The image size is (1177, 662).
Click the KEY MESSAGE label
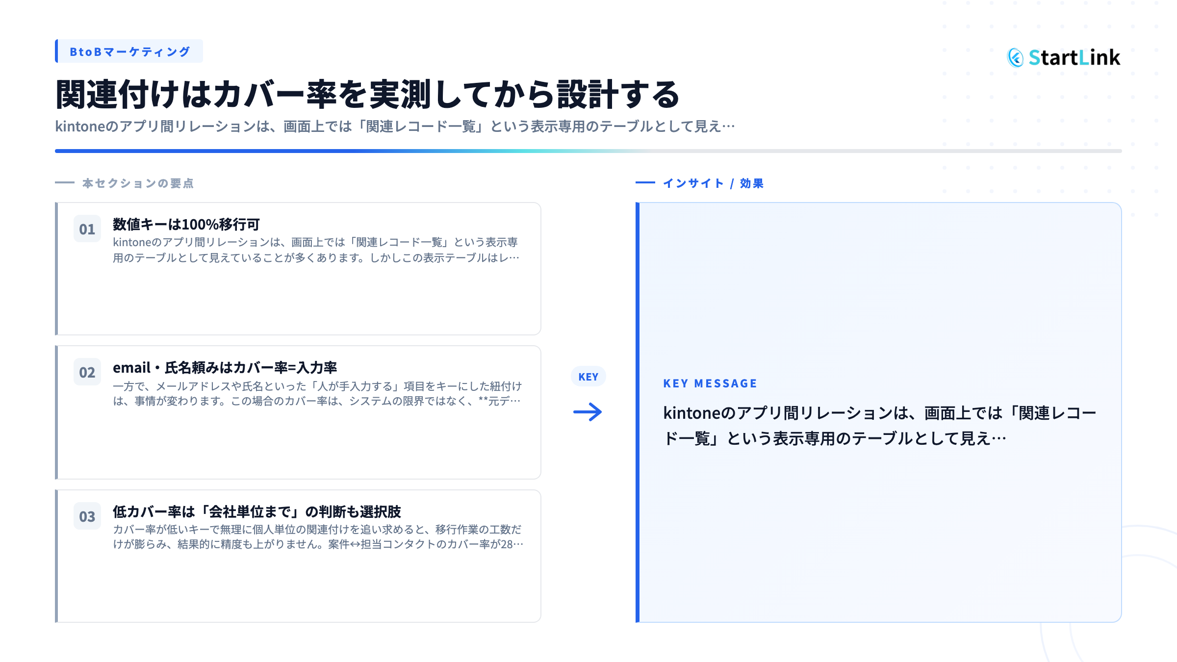pos(710,383)
